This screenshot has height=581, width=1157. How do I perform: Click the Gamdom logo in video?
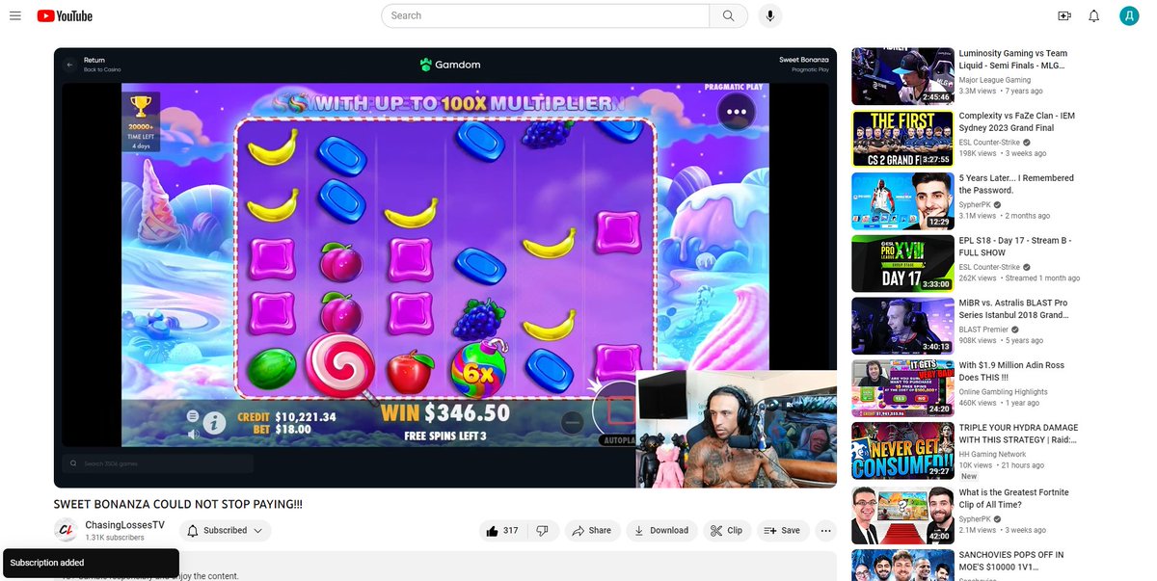(x=450, y=65)
